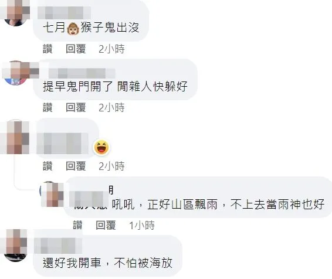Reply to the 山區飄雨 nested reply
Viewport: 332px width, 279px height.
pos(106,225)
